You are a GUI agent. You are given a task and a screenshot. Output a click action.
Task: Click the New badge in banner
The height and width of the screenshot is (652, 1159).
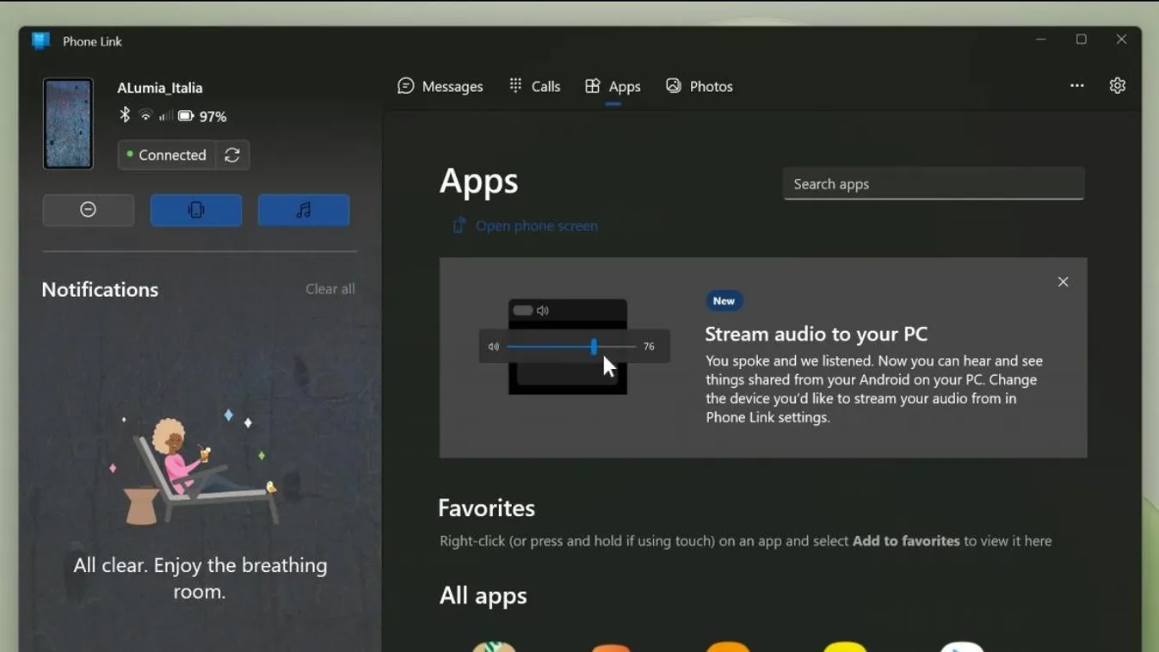coord(724,301)
